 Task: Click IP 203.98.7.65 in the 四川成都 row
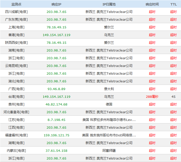tap(56, 12)
